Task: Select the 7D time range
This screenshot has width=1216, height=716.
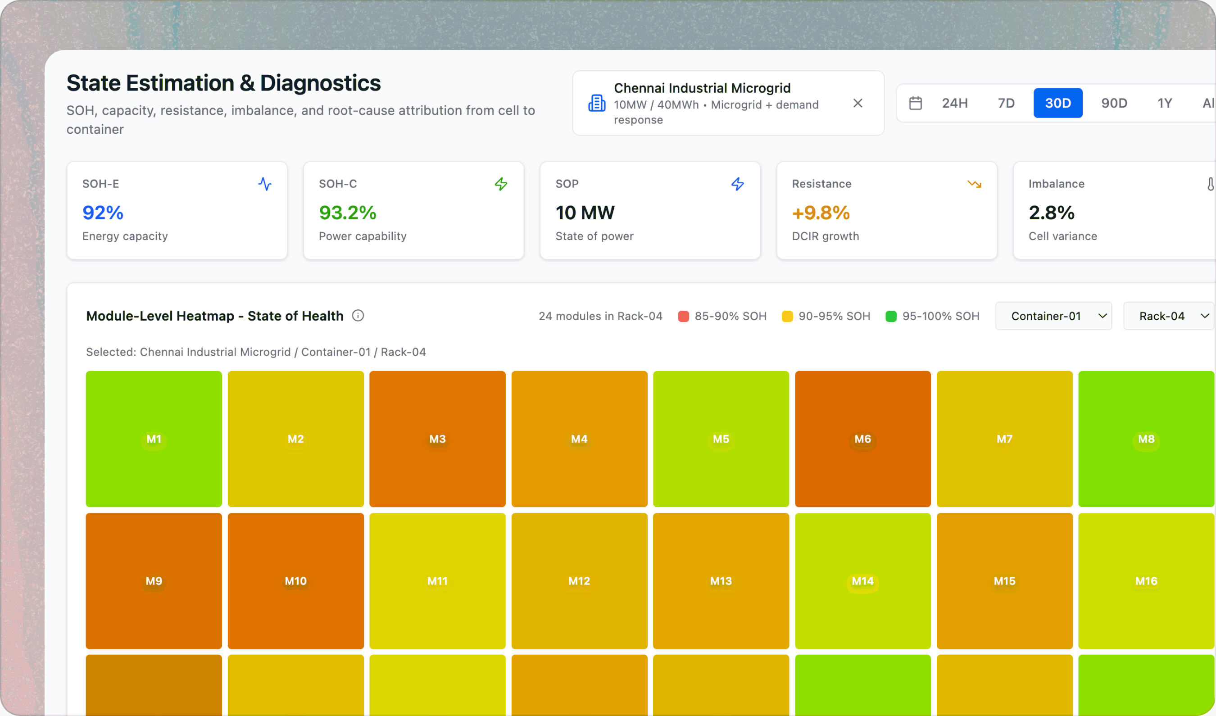Action: 1006,103
